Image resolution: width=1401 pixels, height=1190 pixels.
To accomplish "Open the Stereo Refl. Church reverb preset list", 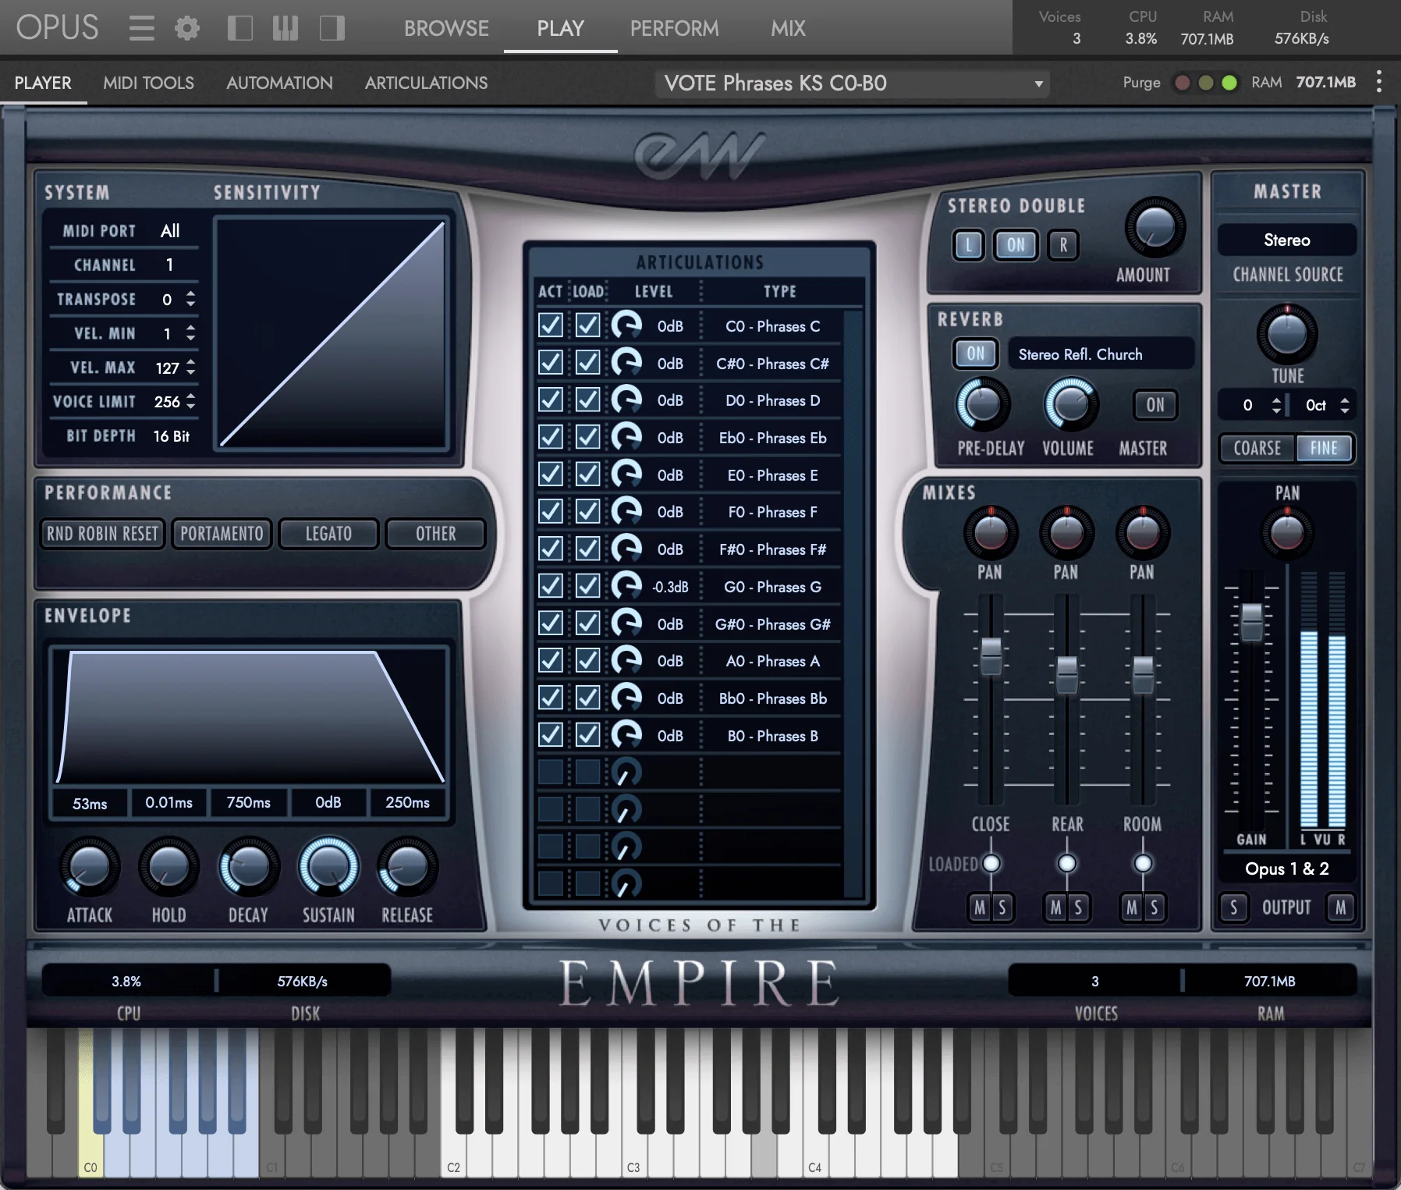I will coord(1101,354).
